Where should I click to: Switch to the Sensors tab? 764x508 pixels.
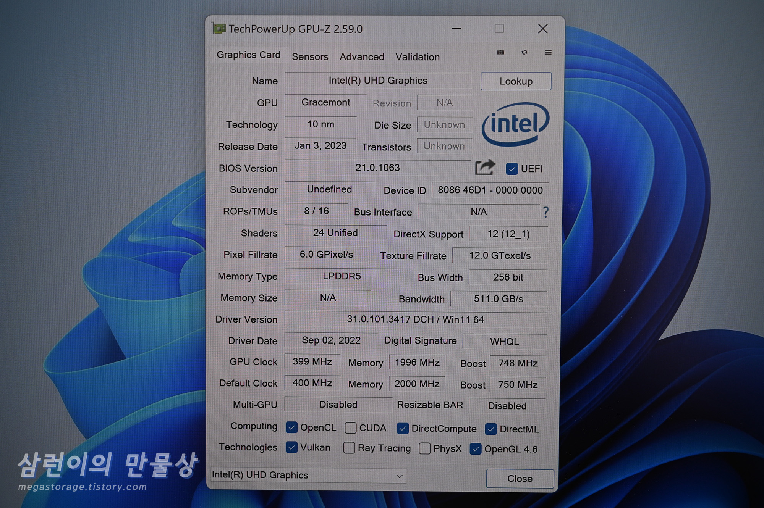point(310,57)
